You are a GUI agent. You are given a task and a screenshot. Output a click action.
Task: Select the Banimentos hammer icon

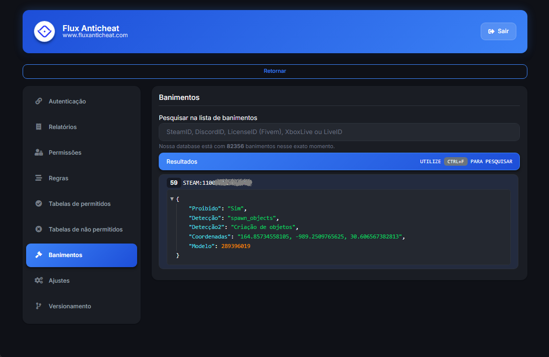(x=39, y=255)
